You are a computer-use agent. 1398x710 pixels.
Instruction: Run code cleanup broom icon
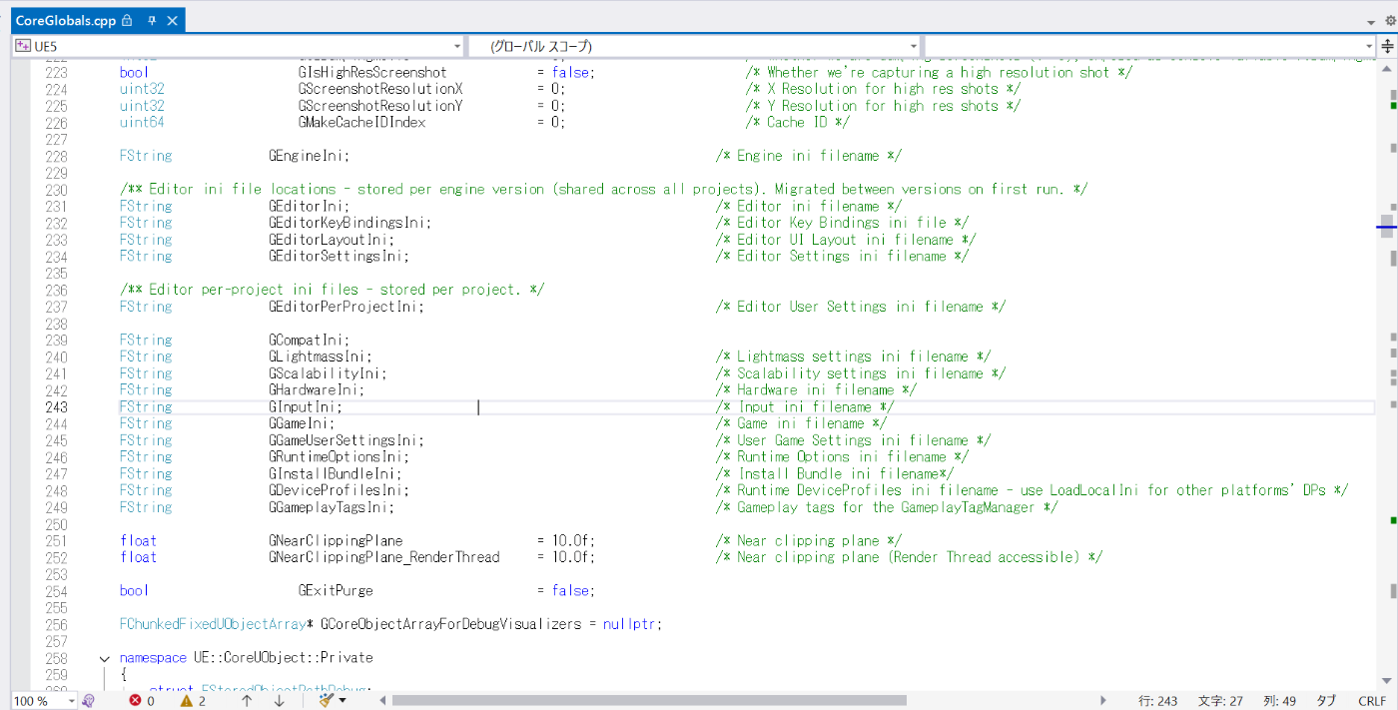[x=326, y=701]
